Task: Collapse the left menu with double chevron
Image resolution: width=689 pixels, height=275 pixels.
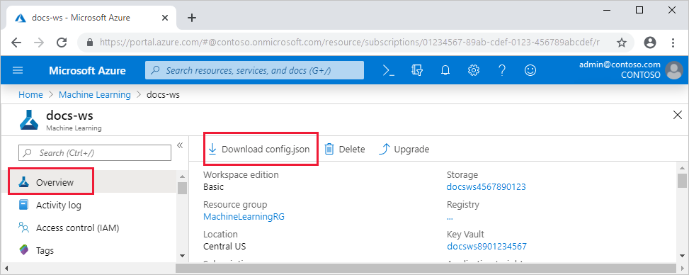Action: [180, 145]
